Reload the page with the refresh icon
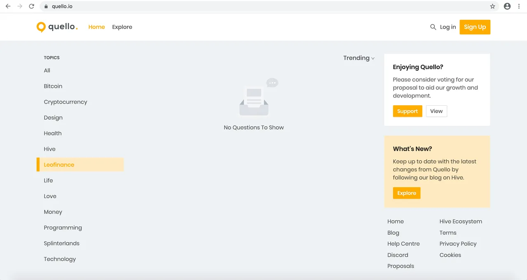 pyautogui.click(x=32, y=6)
